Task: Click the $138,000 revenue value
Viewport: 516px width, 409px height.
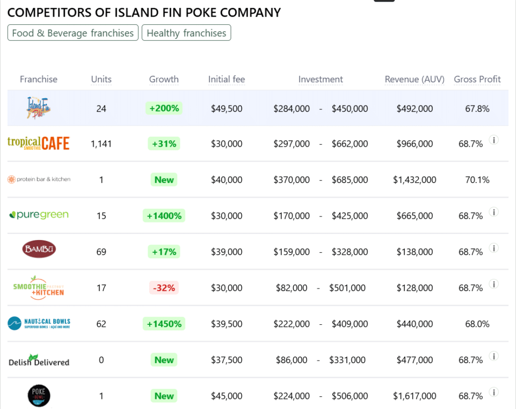Action: tap(415, 252)
